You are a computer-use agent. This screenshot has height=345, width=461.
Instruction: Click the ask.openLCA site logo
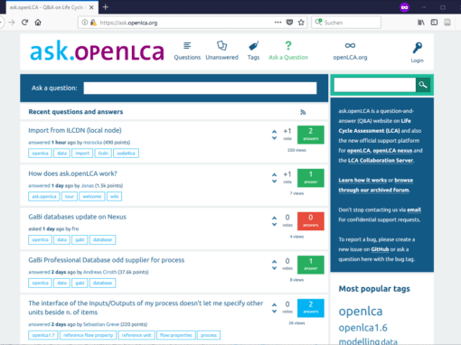coord(97,51)
